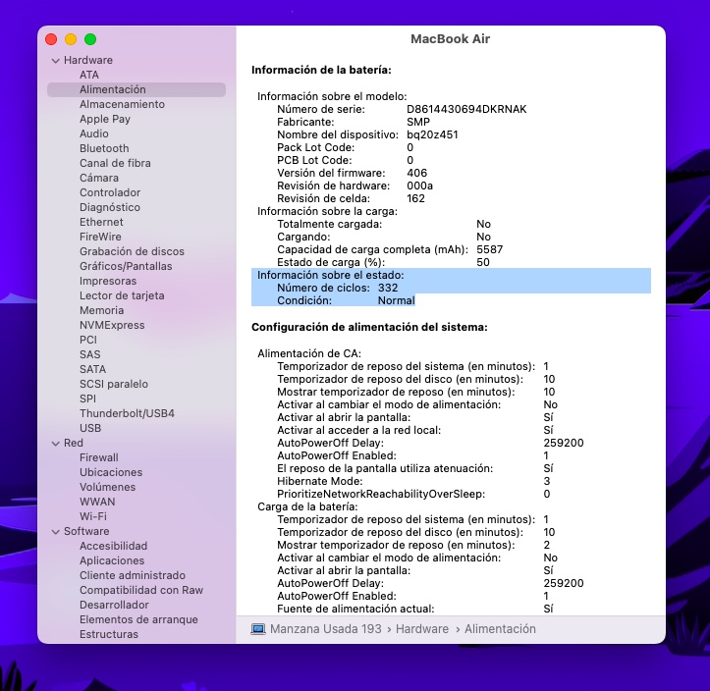Open the Memoria entry

[101, 310]
